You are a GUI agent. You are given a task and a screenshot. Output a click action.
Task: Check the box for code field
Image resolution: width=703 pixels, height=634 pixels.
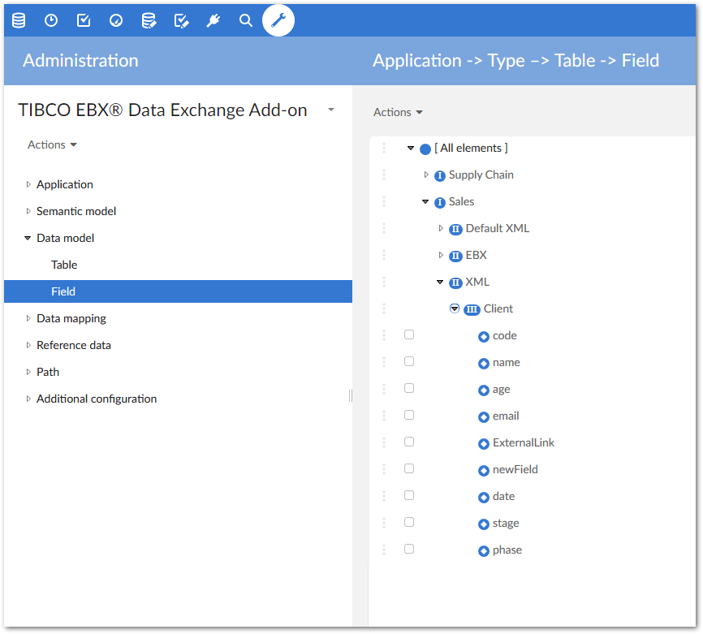pos(409,334)
